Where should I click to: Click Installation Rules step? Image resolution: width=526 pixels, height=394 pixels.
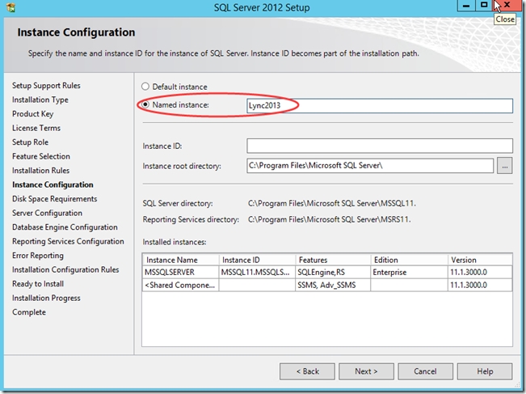pyautogui.click(x=40, y=170)
